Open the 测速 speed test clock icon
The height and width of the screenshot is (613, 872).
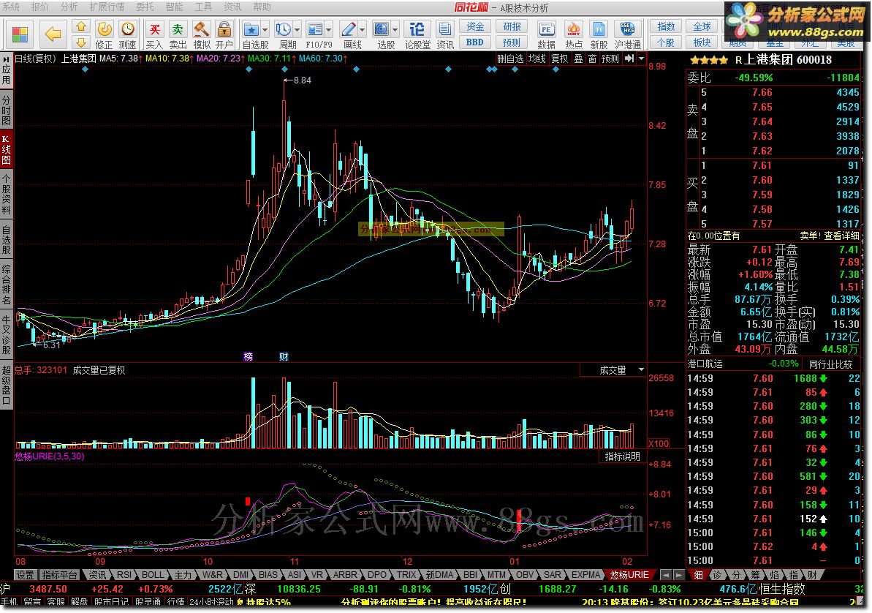tap(128, 29)
